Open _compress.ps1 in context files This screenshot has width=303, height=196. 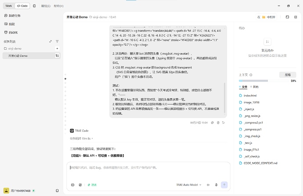tap(250, 129)
